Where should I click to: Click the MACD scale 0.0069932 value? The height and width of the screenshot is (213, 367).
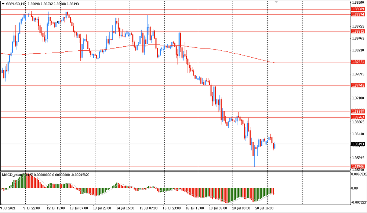coord(359,174)
